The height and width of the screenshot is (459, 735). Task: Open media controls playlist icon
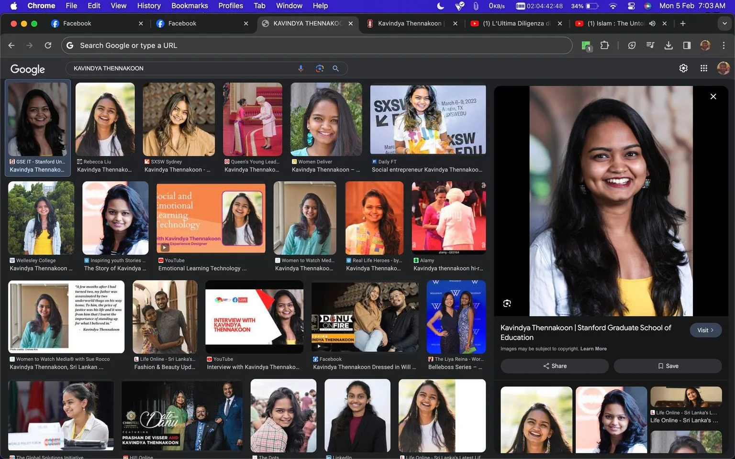(650, 45)
